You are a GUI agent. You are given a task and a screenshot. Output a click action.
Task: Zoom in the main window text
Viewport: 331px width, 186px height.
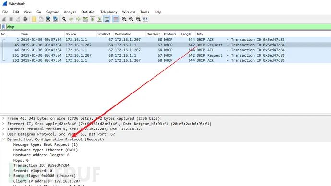pyautogui.click(x=124, y=19)
